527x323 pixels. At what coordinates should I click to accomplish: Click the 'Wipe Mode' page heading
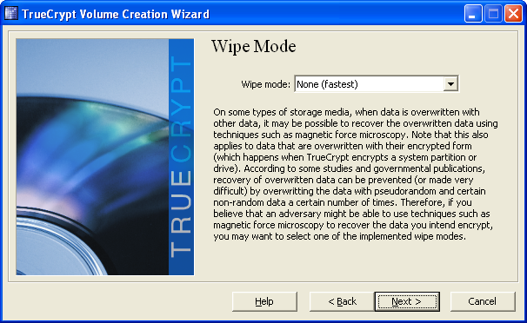point(254,46)
